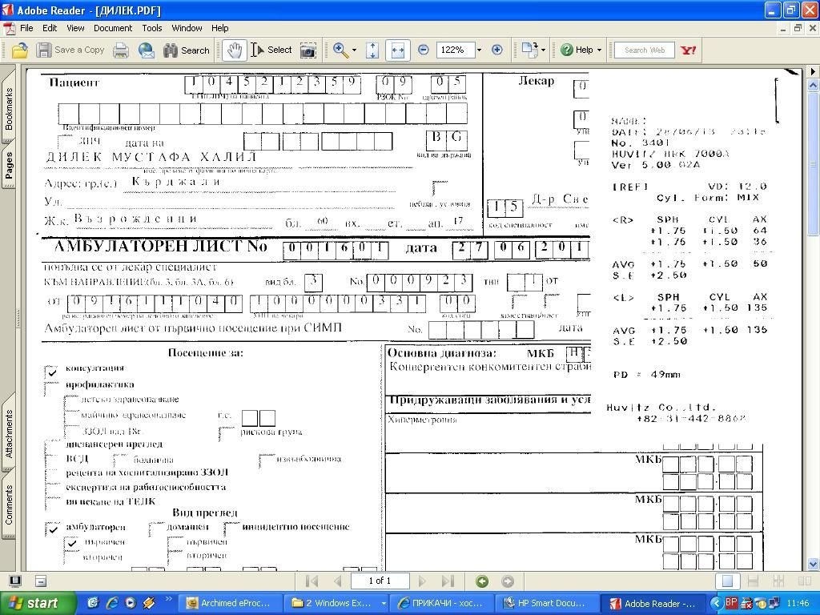Switch to the Bookmarks side tab
Image resolution: width=820 pixels, height=615 pixels.
9,110
